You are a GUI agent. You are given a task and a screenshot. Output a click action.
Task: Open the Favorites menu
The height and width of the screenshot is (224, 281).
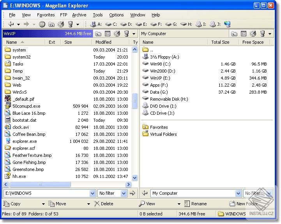46,15
